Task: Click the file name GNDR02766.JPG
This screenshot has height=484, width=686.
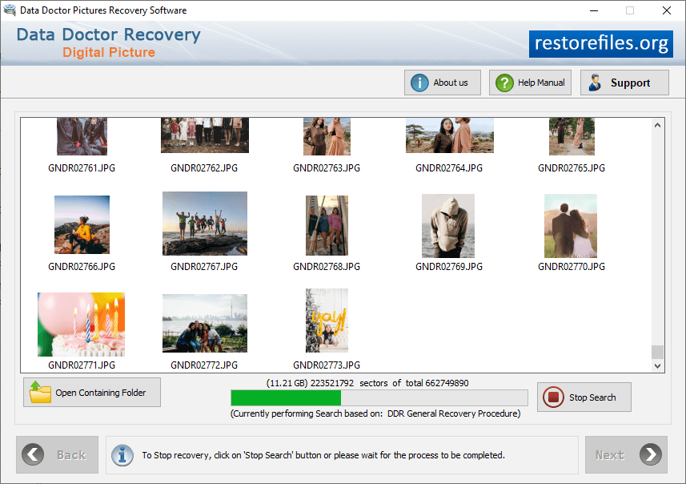Action: [x=82, y=266]
